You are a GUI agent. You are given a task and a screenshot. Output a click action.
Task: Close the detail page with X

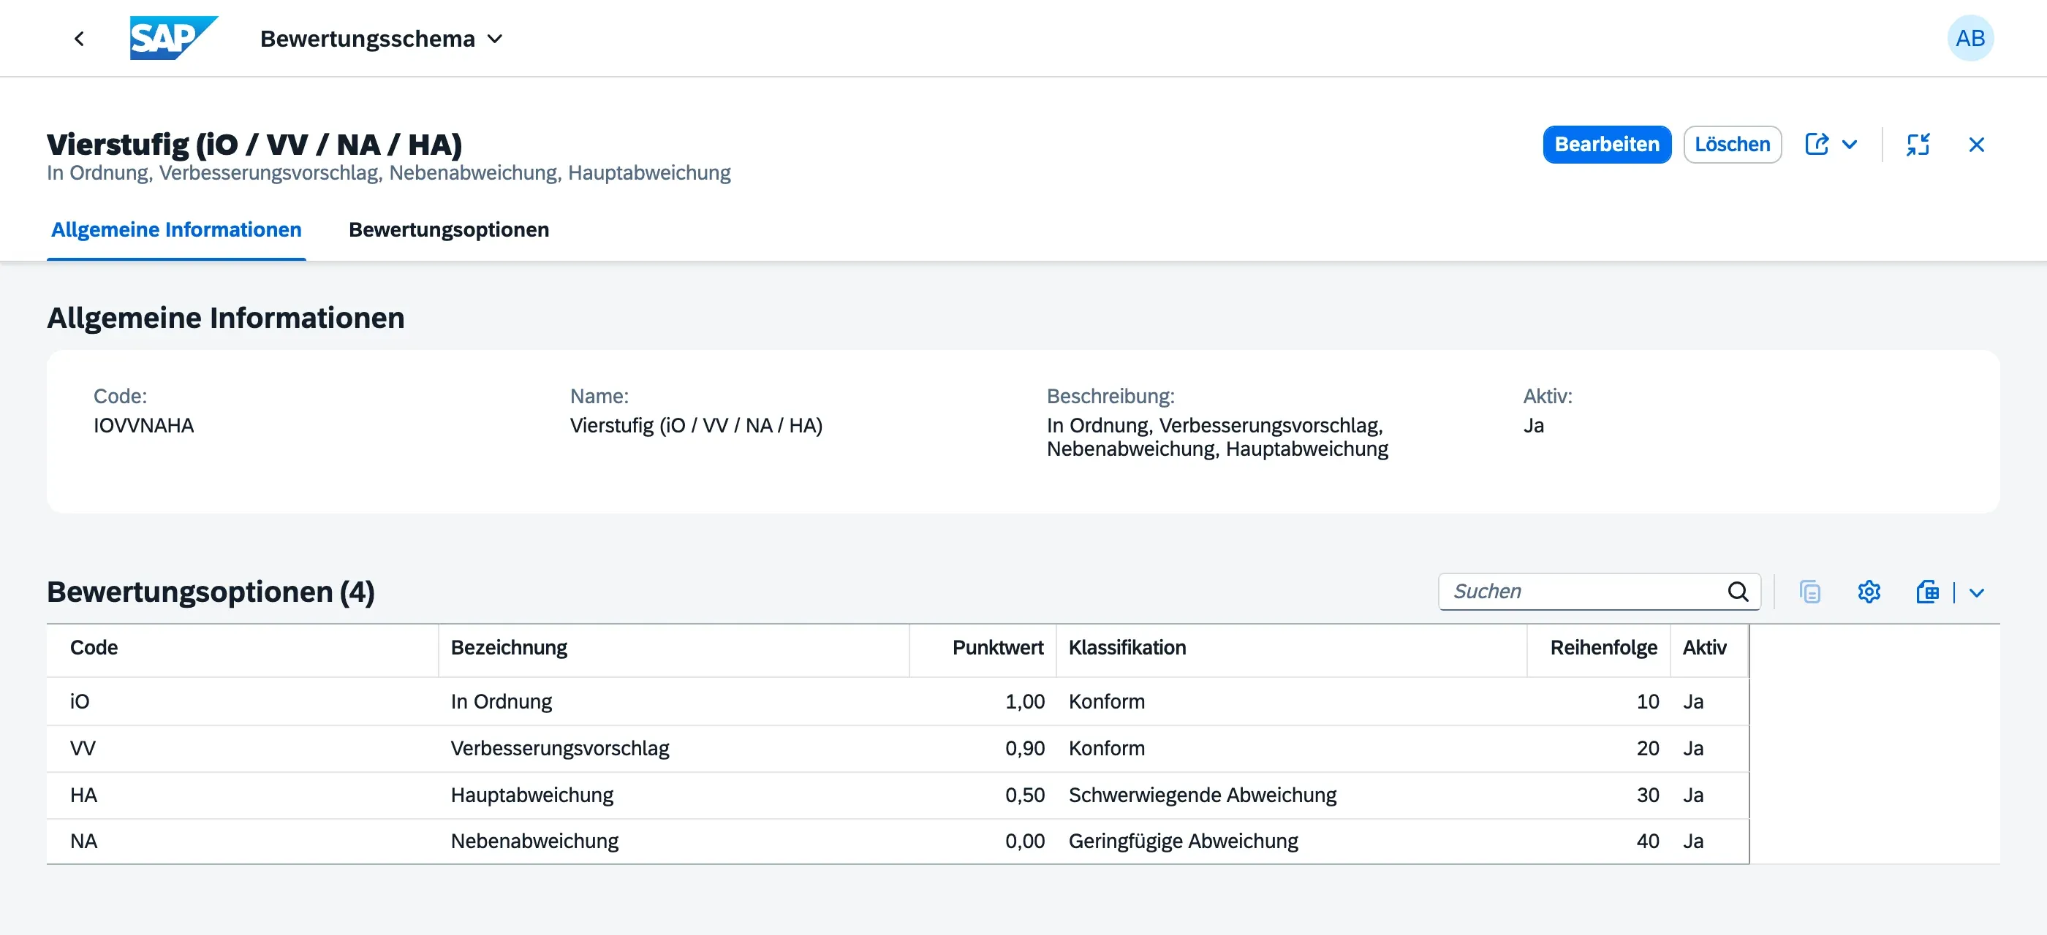(1976, 145)
